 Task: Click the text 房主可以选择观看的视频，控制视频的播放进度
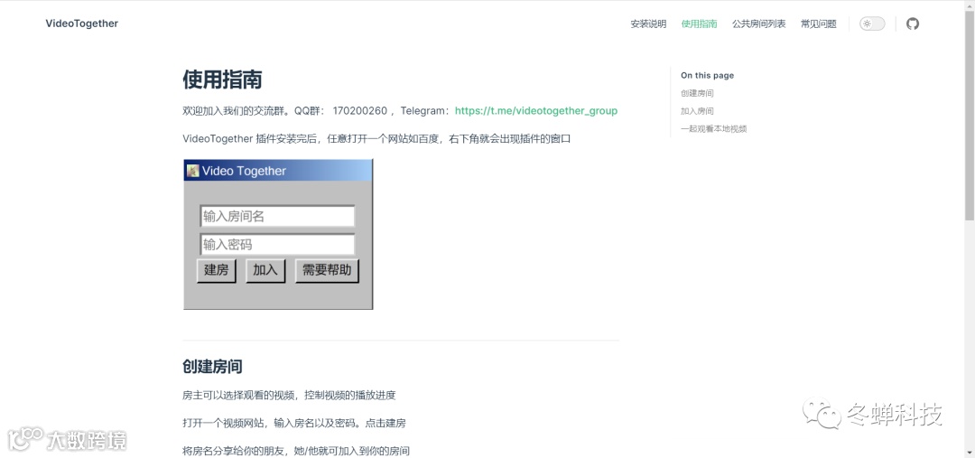click(289, 395)
